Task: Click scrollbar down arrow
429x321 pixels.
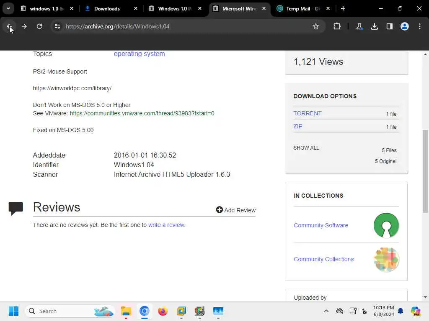Action: coord(425,297)
